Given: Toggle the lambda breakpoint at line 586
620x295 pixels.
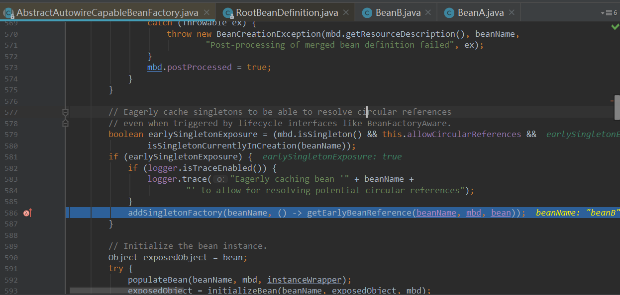Looking at the screenshot, I should coord(28,213).
